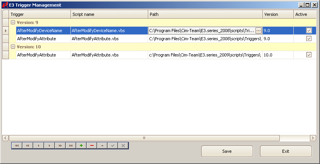Move to next record arrow
Viewport: 320px width, 164px height.
click(49, 145)
